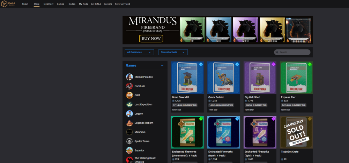This screenshot has height=163, width=349.
Task: Open the Big Oak Shed item title
Action: [x=252, y=97]
